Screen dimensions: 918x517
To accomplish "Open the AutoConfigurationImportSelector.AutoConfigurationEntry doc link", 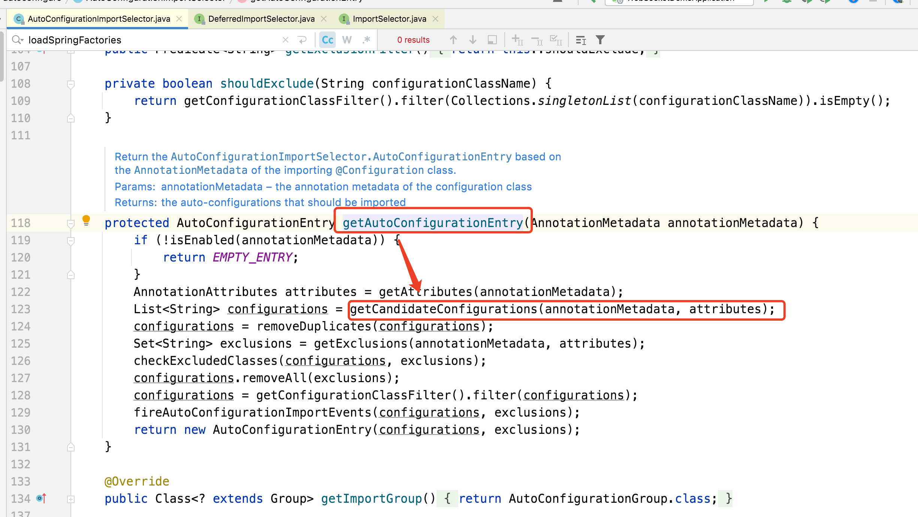I will click(x=341, y=157).
